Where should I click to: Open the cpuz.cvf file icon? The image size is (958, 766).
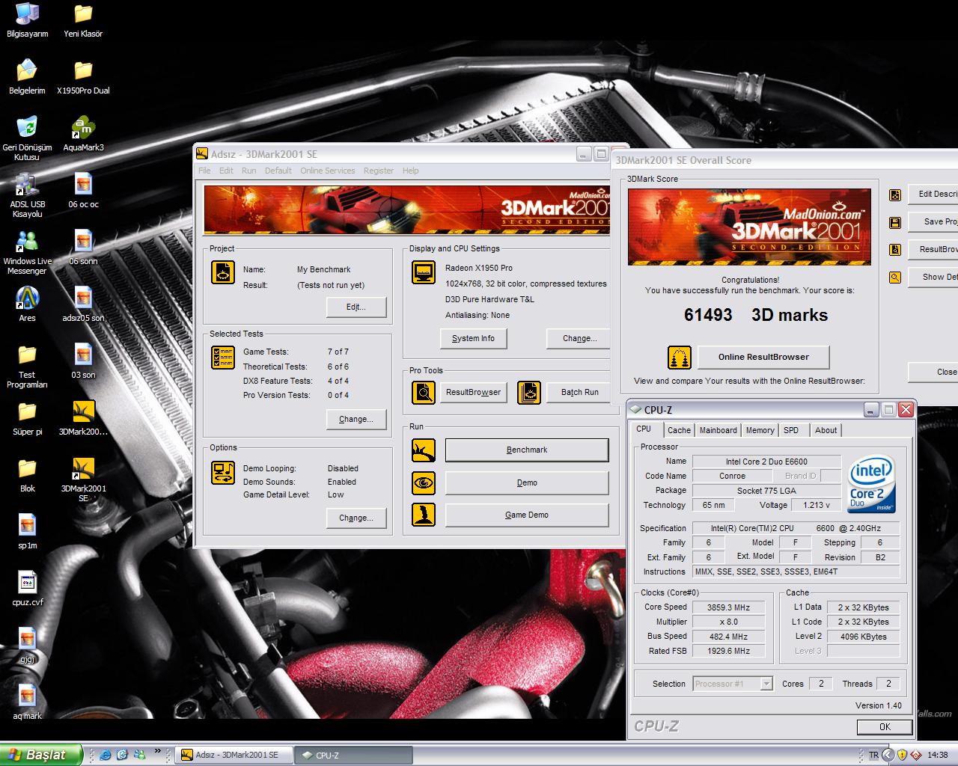(x=27, y=589)
